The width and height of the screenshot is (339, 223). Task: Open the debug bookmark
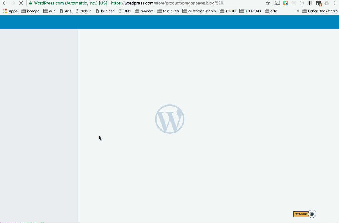[x=84, y=11]
